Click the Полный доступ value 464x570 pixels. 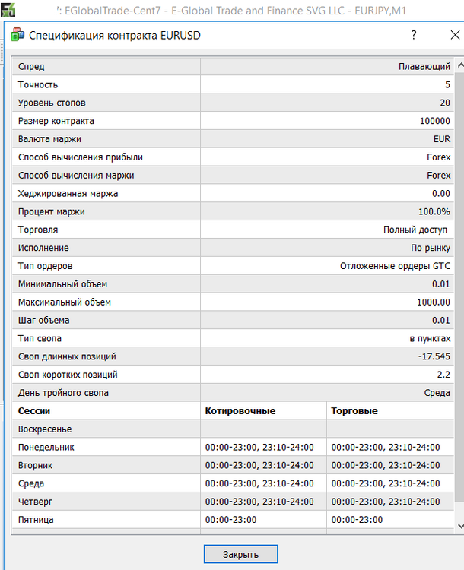(x=415, y=230)
